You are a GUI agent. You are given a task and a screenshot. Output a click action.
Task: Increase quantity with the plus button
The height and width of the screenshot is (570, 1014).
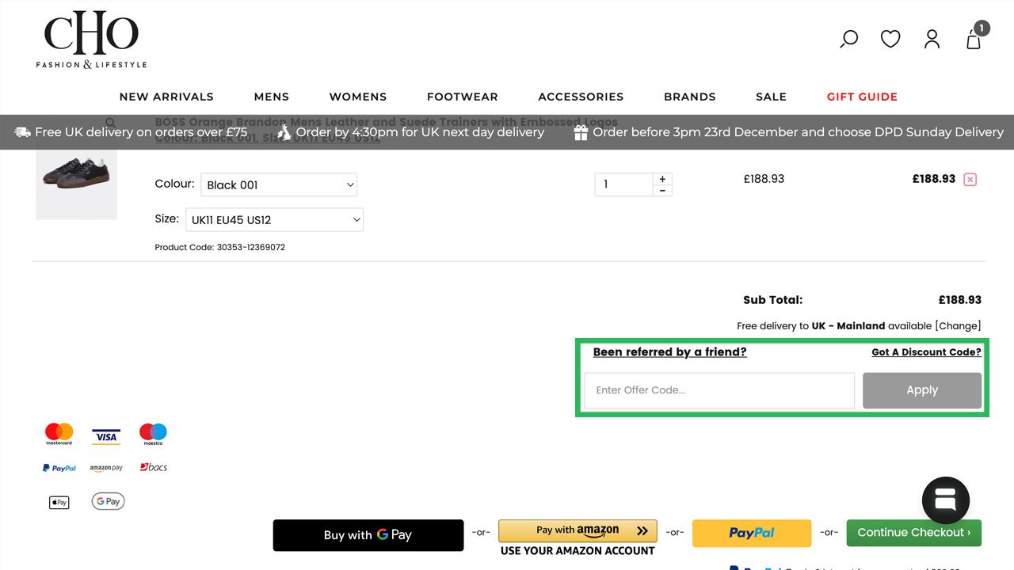[662, 179]
